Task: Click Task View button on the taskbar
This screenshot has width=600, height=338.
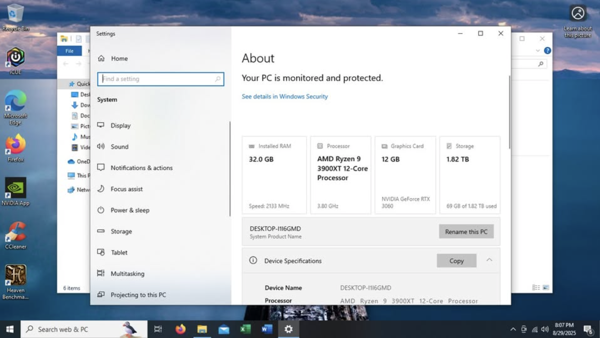Action: pyautogui.click(x=158, y=329)
